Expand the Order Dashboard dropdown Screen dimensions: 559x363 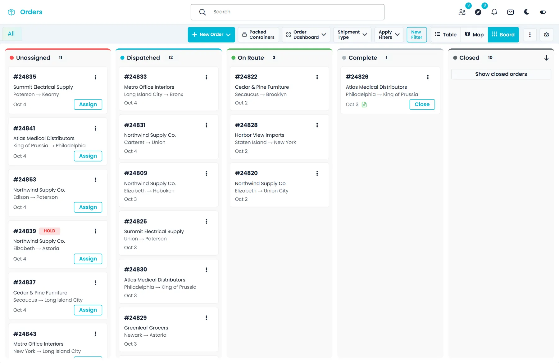click(x=306, y=35)
